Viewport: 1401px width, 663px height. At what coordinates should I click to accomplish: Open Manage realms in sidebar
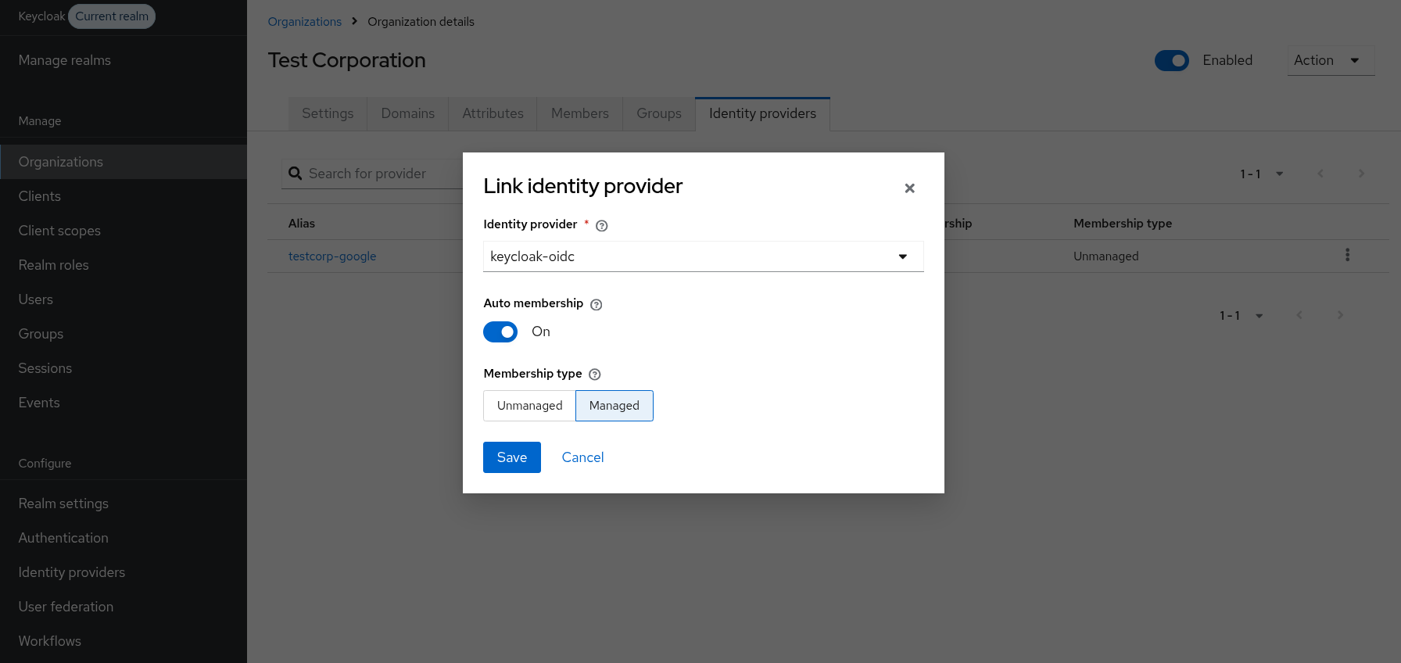coord(124,60)
